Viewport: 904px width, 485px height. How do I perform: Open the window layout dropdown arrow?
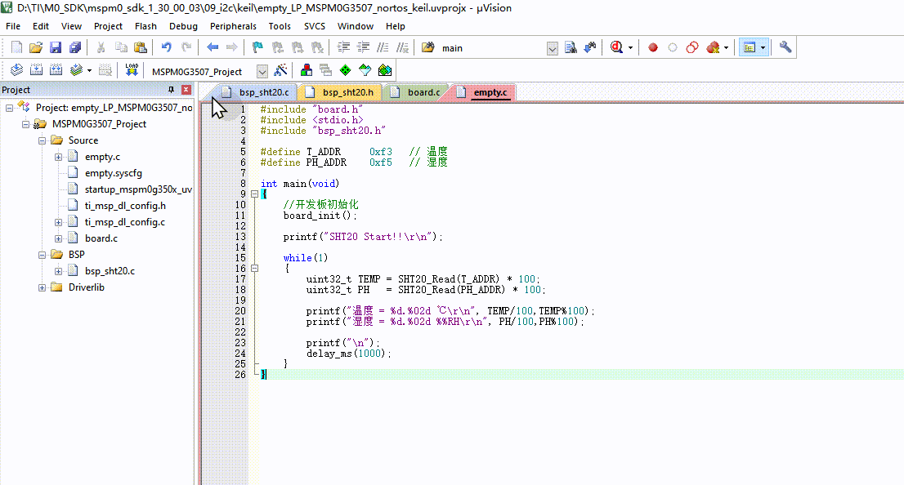(x=763, y=48)
